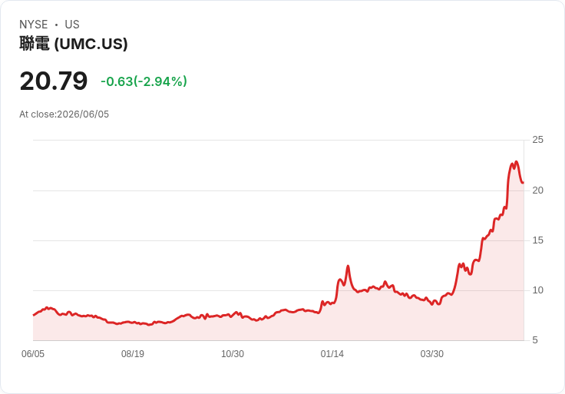Click the rightmost end of the red price line
The width and height of the screenshot is (565, 394).
(x=523, y=183)
